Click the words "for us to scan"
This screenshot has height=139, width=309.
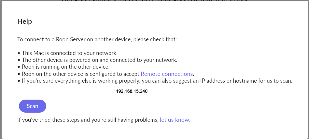277,81
